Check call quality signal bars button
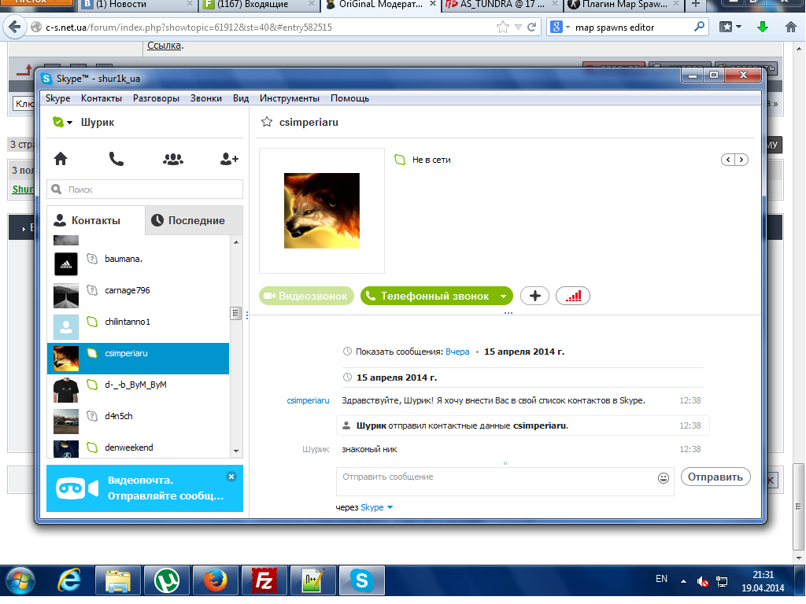Viewport: 806px width, 604px height. coord(573,296)
